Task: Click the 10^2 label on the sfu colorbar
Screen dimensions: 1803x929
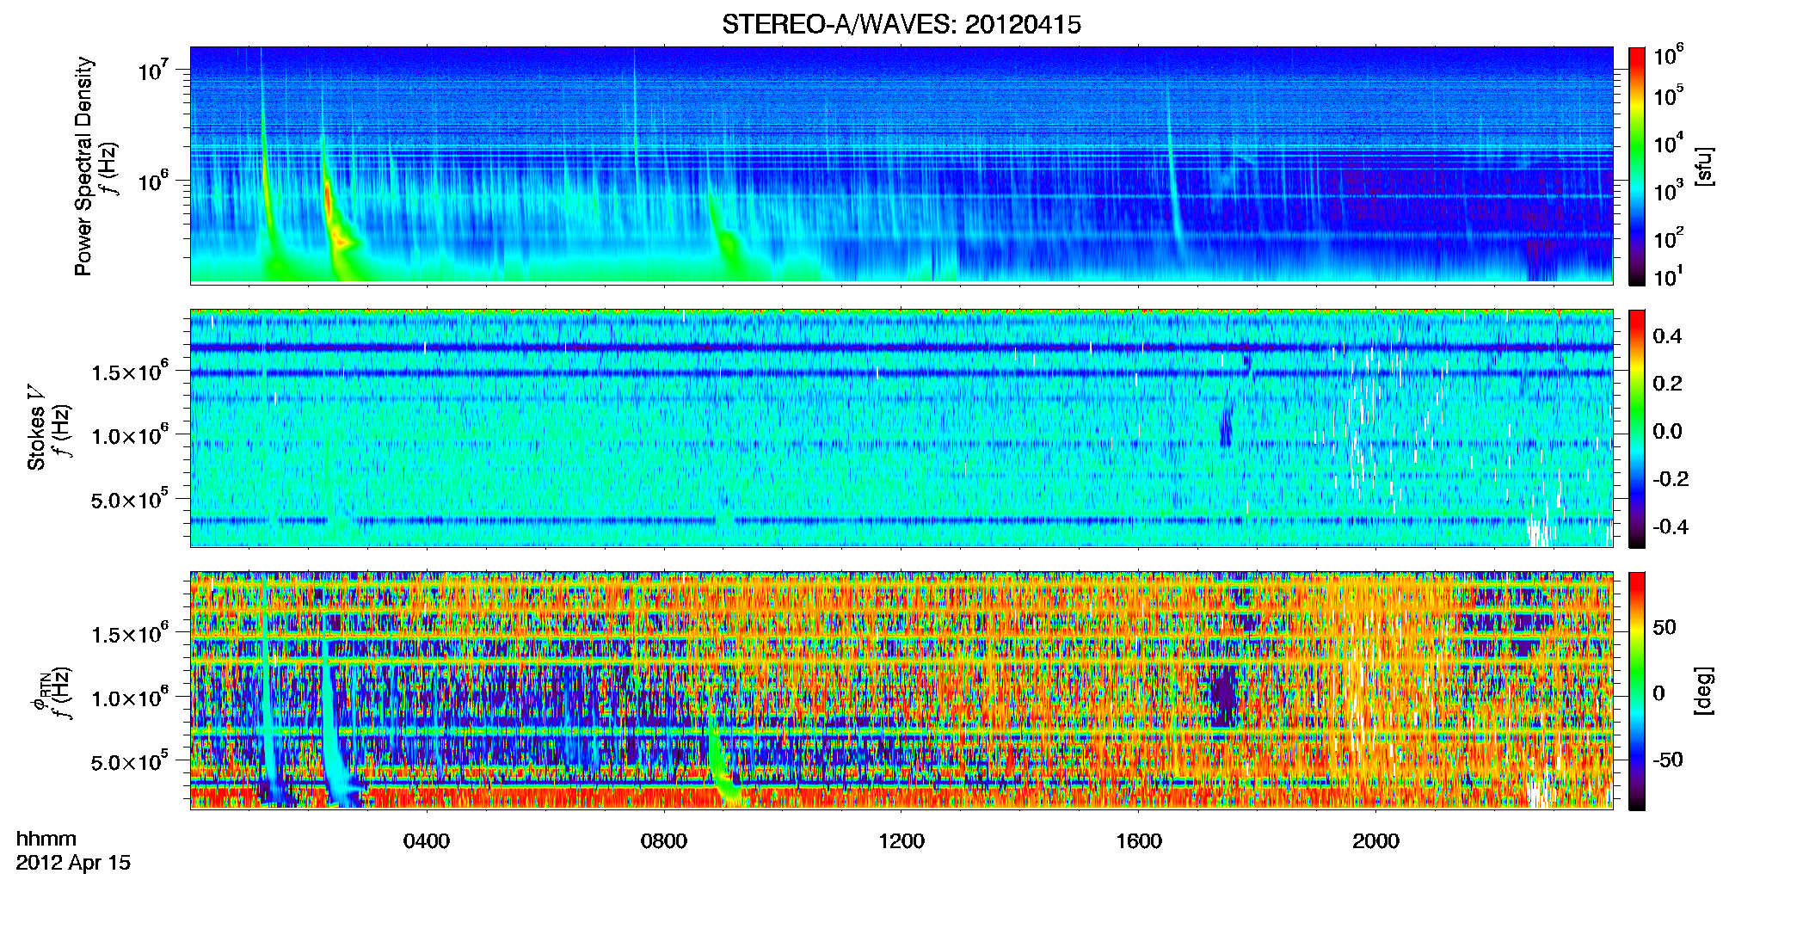Action: [1669, 238]
